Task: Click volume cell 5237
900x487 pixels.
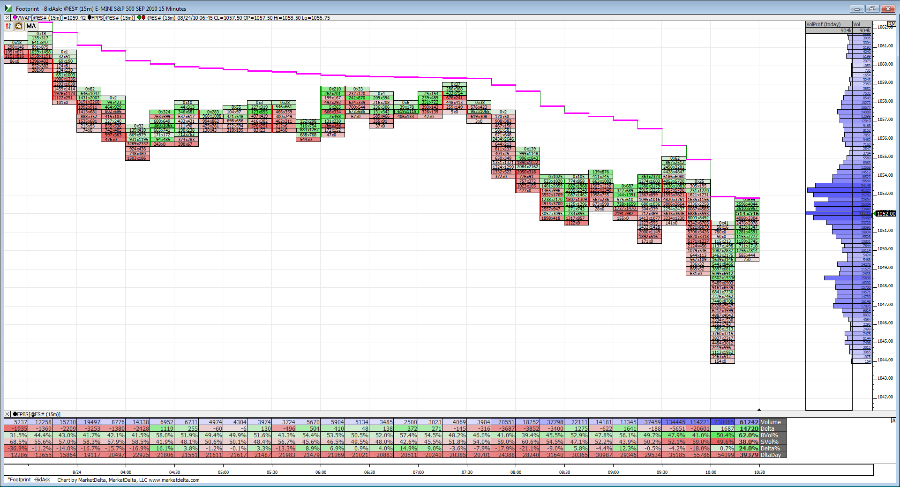Action: coord(16,422)
